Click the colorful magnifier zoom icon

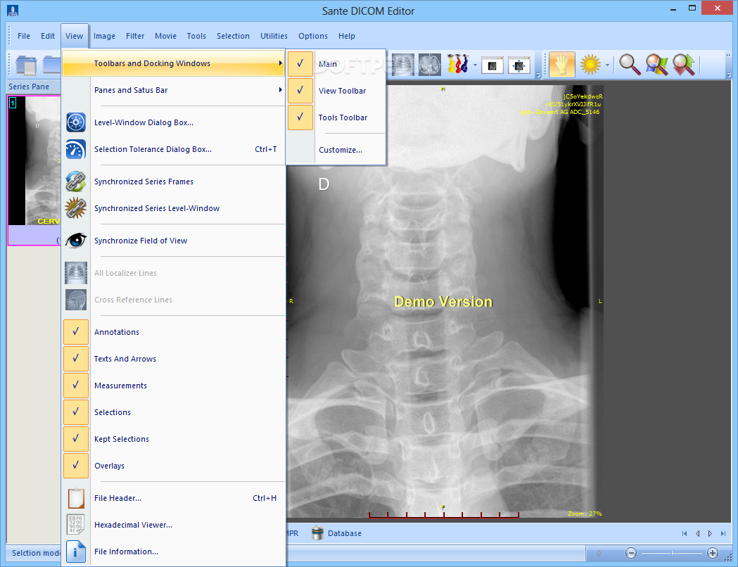[x=656, y=65]
